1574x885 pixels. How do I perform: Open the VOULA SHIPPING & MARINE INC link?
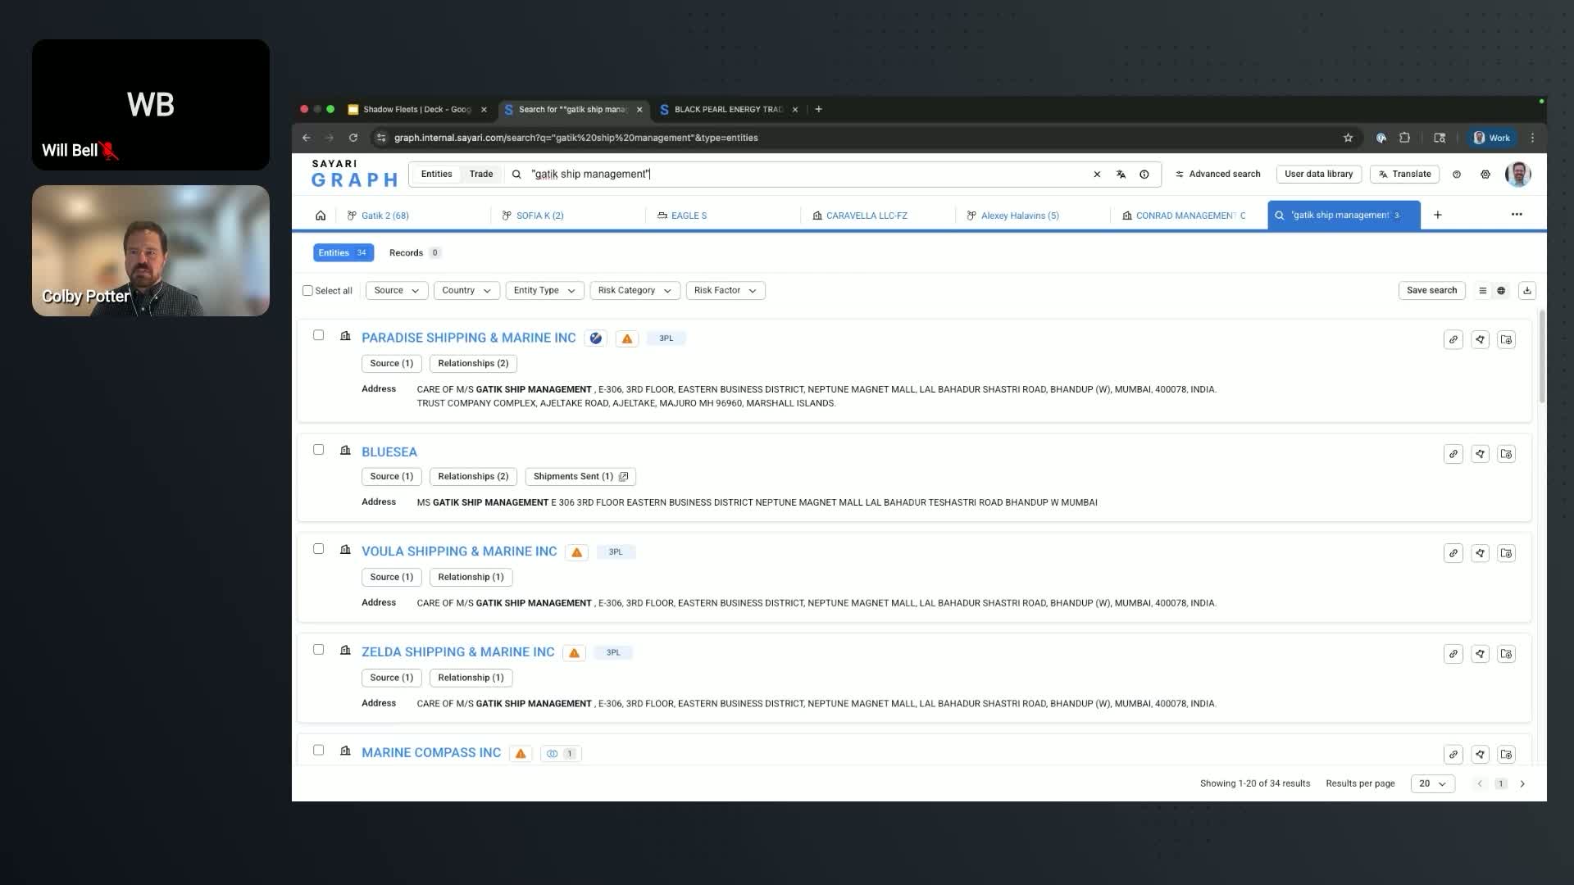coord(459,551)
